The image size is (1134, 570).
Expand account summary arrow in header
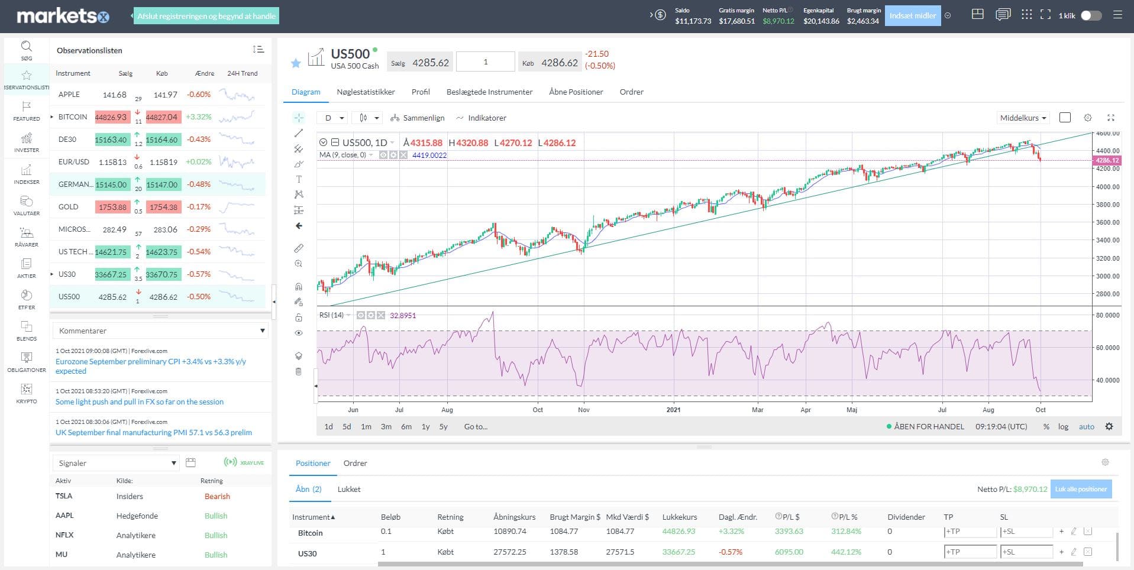click(x=651, y=15)
